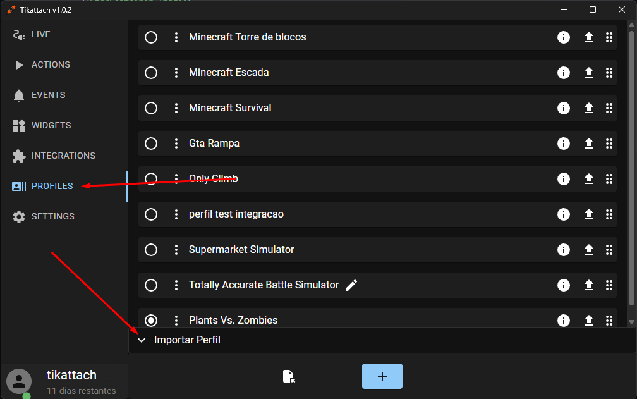Viewport: 637px width, 399px height.
Task: Export the perfil test integracao profile
Action: coord(589,214)
